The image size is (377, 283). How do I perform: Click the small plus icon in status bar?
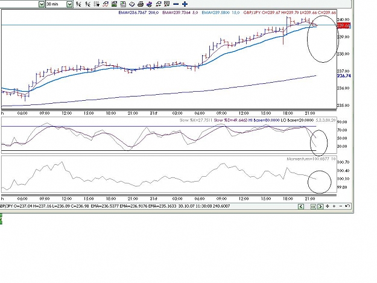[x=334, y=206]
